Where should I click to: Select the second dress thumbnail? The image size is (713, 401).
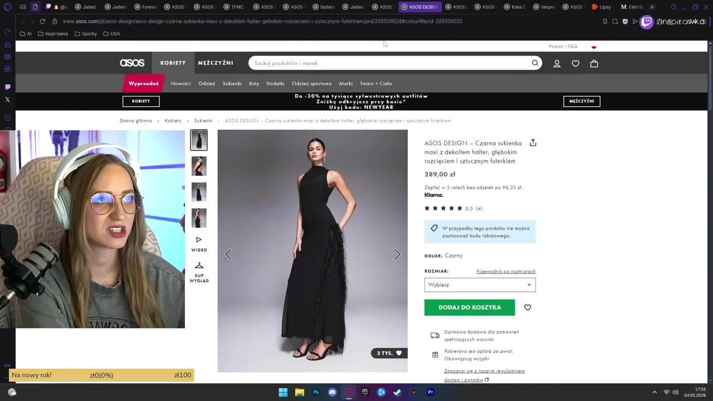[x=199, y=166]
